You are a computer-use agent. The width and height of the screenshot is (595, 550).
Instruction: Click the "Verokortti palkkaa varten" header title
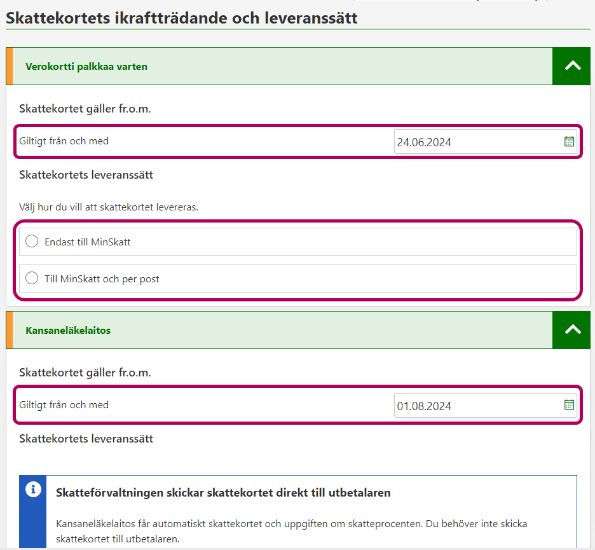pos(86,67)
